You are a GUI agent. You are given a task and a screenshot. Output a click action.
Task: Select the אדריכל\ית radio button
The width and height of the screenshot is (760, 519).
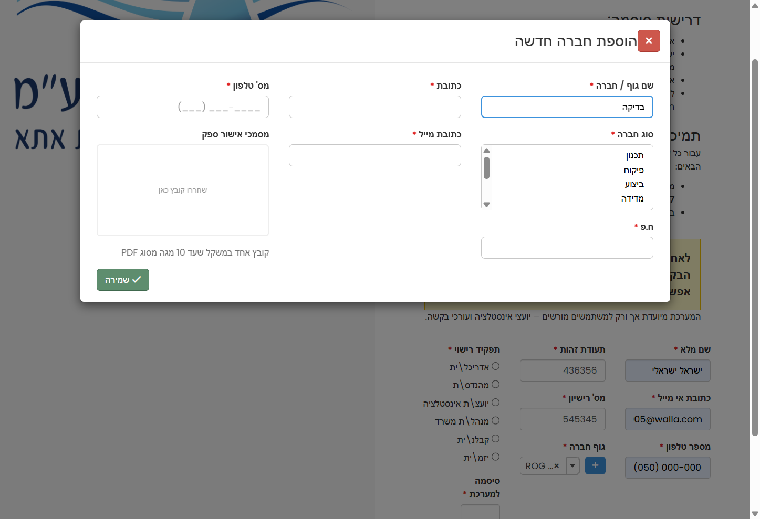click(x=495, y=366)
